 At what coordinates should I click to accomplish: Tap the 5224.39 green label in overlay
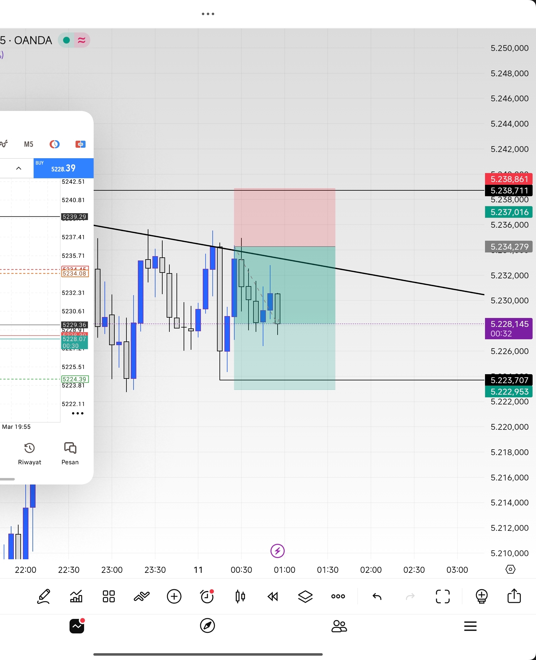coord(75,379)
